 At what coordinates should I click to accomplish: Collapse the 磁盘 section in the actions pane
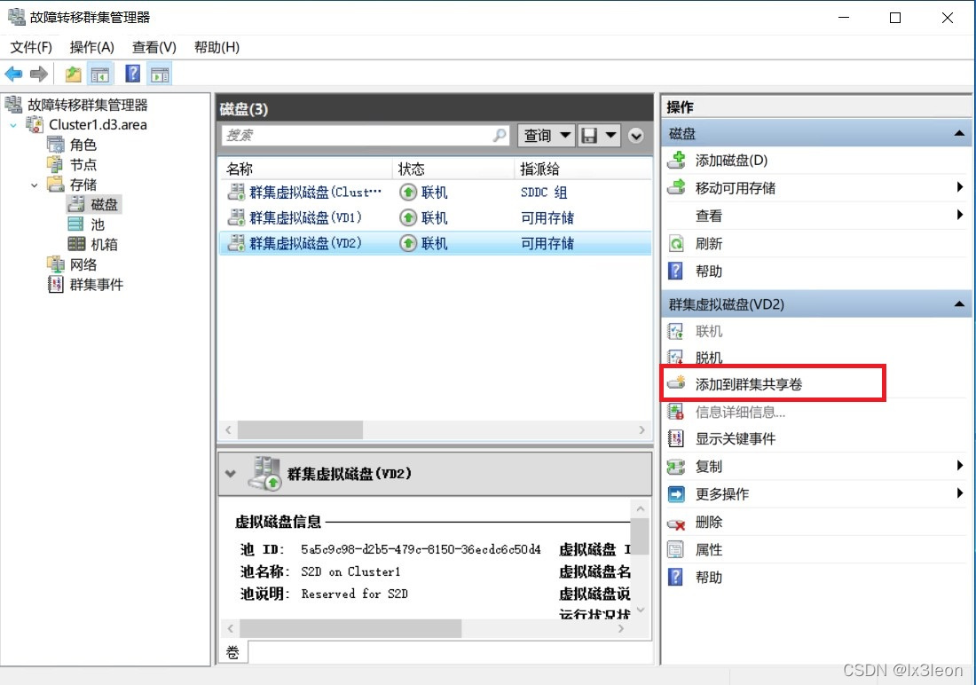pos(959,134)
